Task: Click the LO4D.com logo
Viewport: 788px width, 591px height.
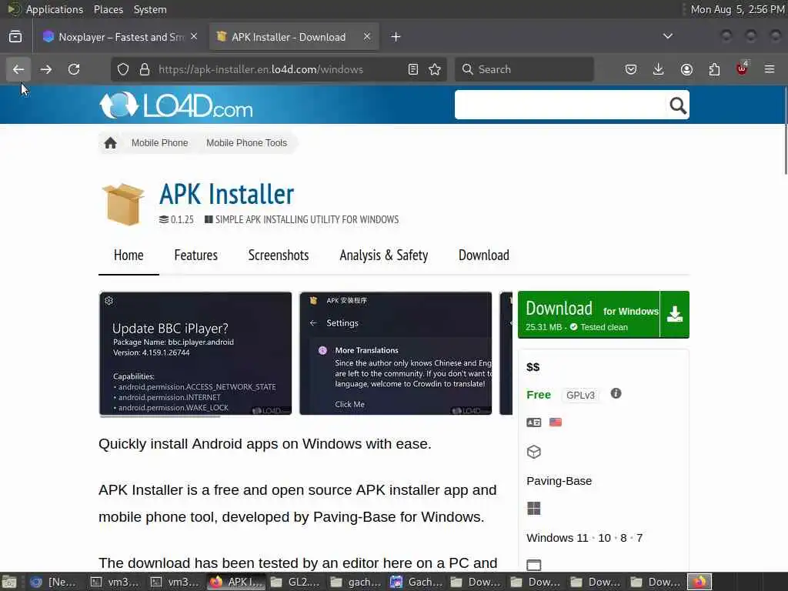Action: click(x=176, y=105)
